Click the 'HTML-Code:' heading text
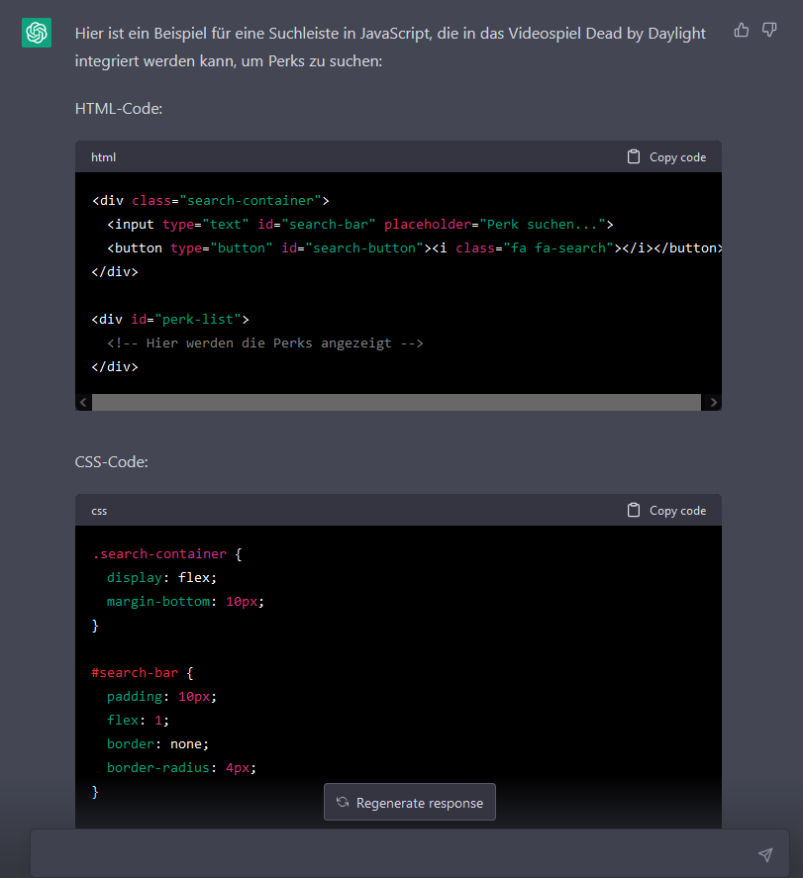 point(119,109)
